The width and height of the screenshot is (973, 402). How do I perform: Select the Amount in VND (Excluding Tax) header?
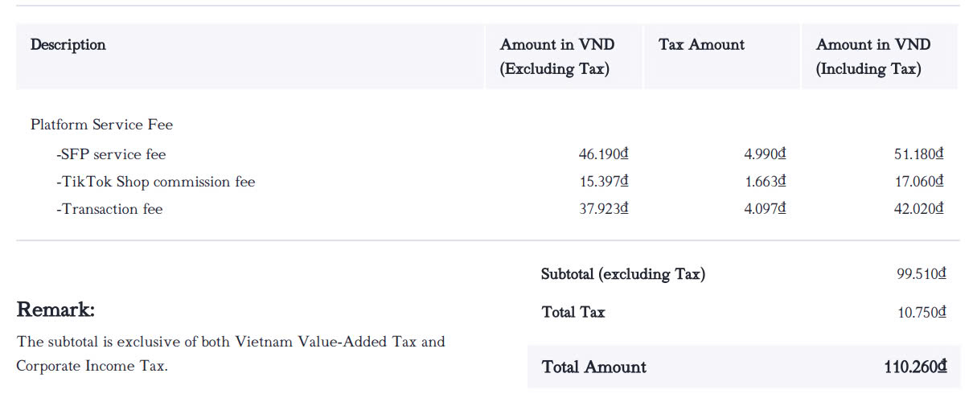pyautogui.click(x=556, y=56)
